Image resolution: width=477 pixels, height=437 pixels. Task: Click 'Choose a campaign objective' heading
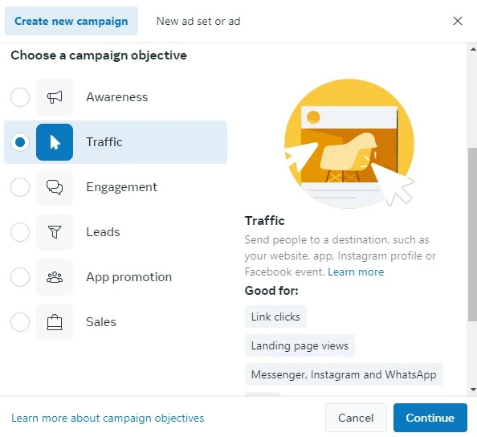tap(99, 55)
